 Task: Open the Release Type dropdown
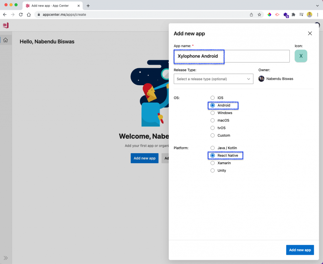click(x=214, y=79)
